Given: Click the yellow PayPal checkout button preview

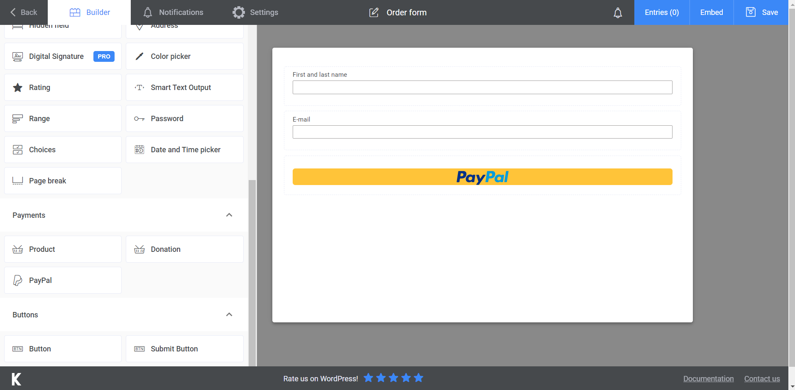Looking at the screenshot, I should point(482,176).
